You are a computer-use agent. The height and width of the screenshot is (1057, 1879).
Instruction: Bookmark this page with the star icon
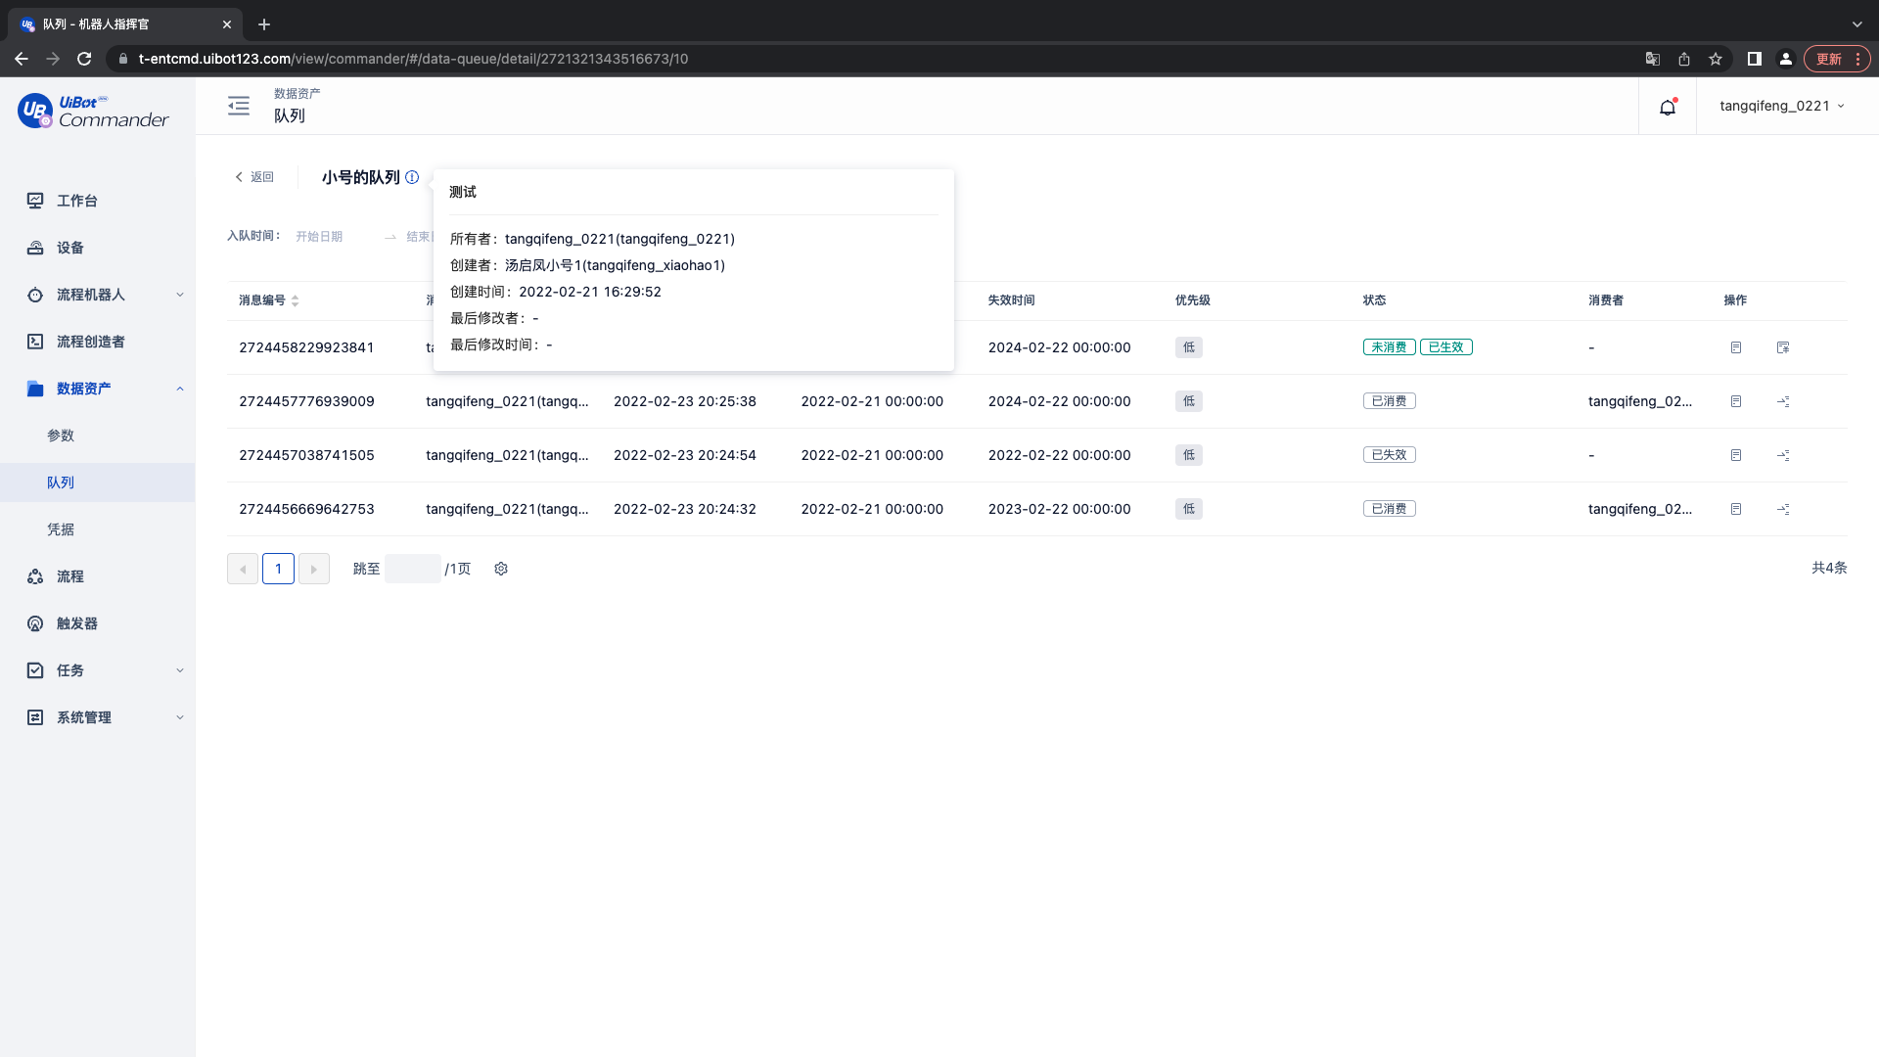(x=1716, y=59)
